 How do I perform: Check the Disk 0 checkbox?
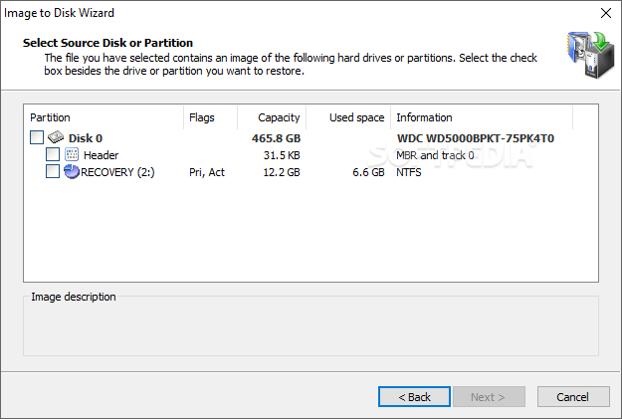tap(37, 137)
